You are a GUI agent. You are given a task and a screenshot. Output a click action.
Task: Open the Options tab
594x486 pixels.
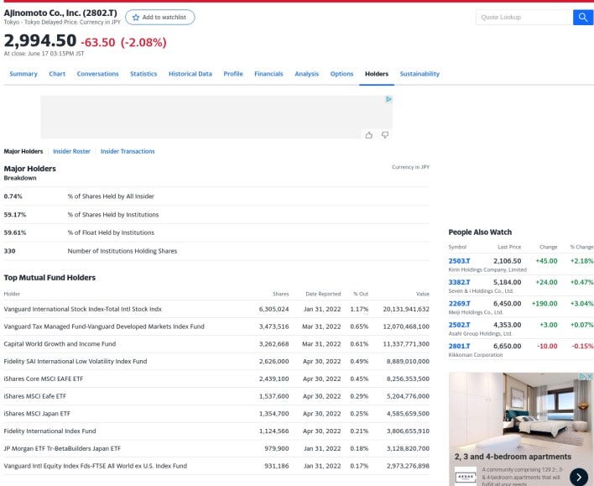341,74
